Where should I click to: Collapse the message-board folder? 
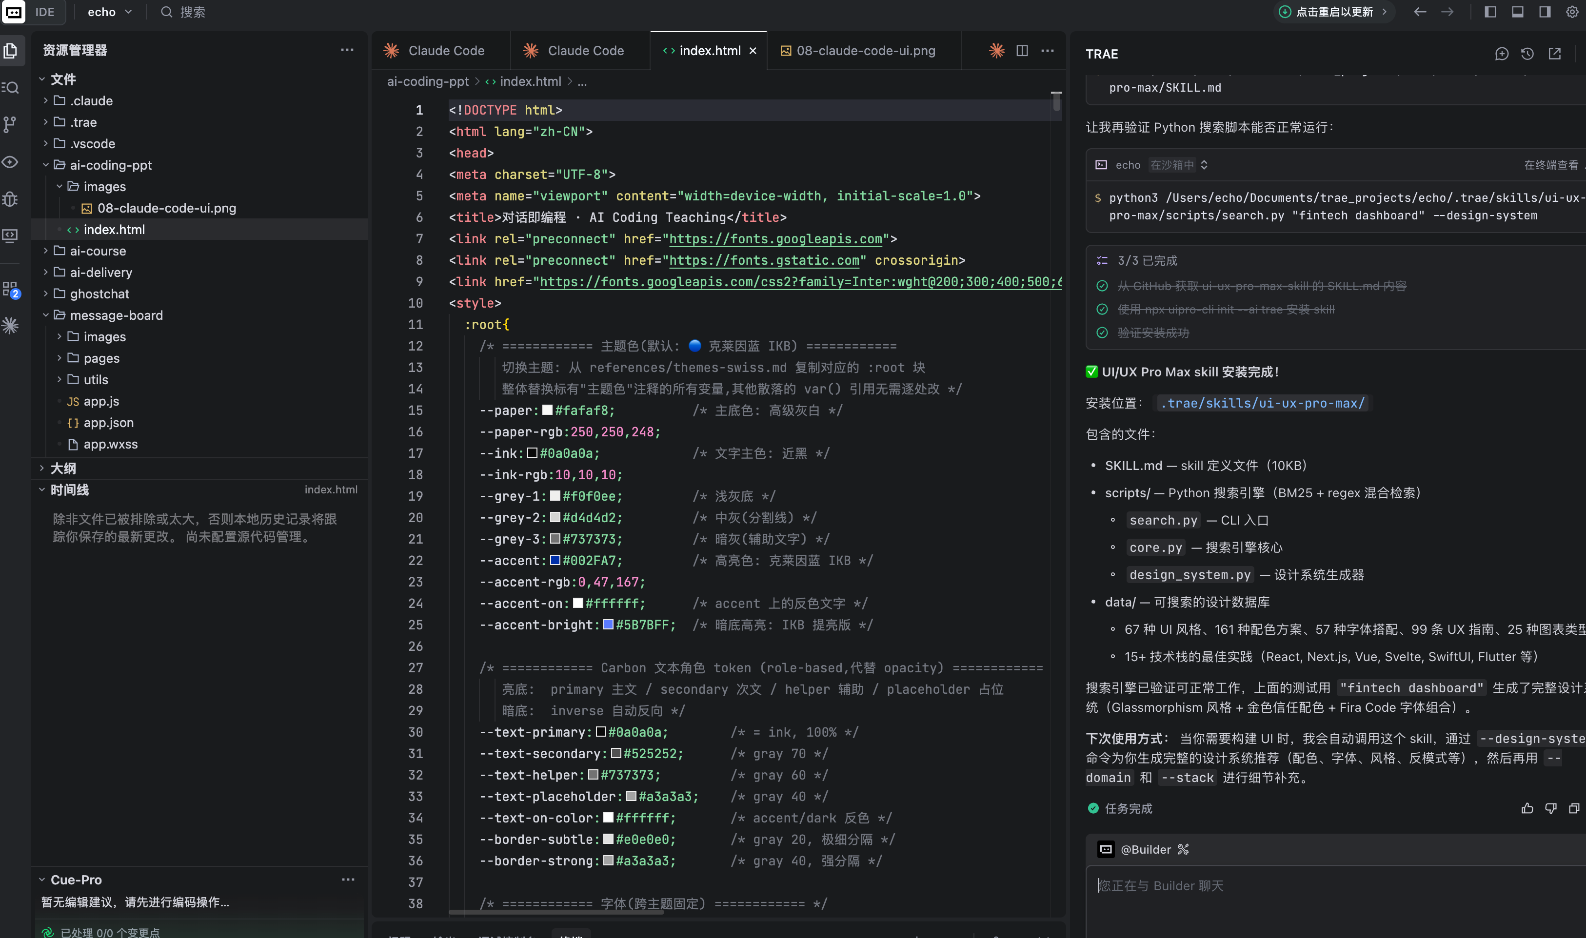[45, 315]
